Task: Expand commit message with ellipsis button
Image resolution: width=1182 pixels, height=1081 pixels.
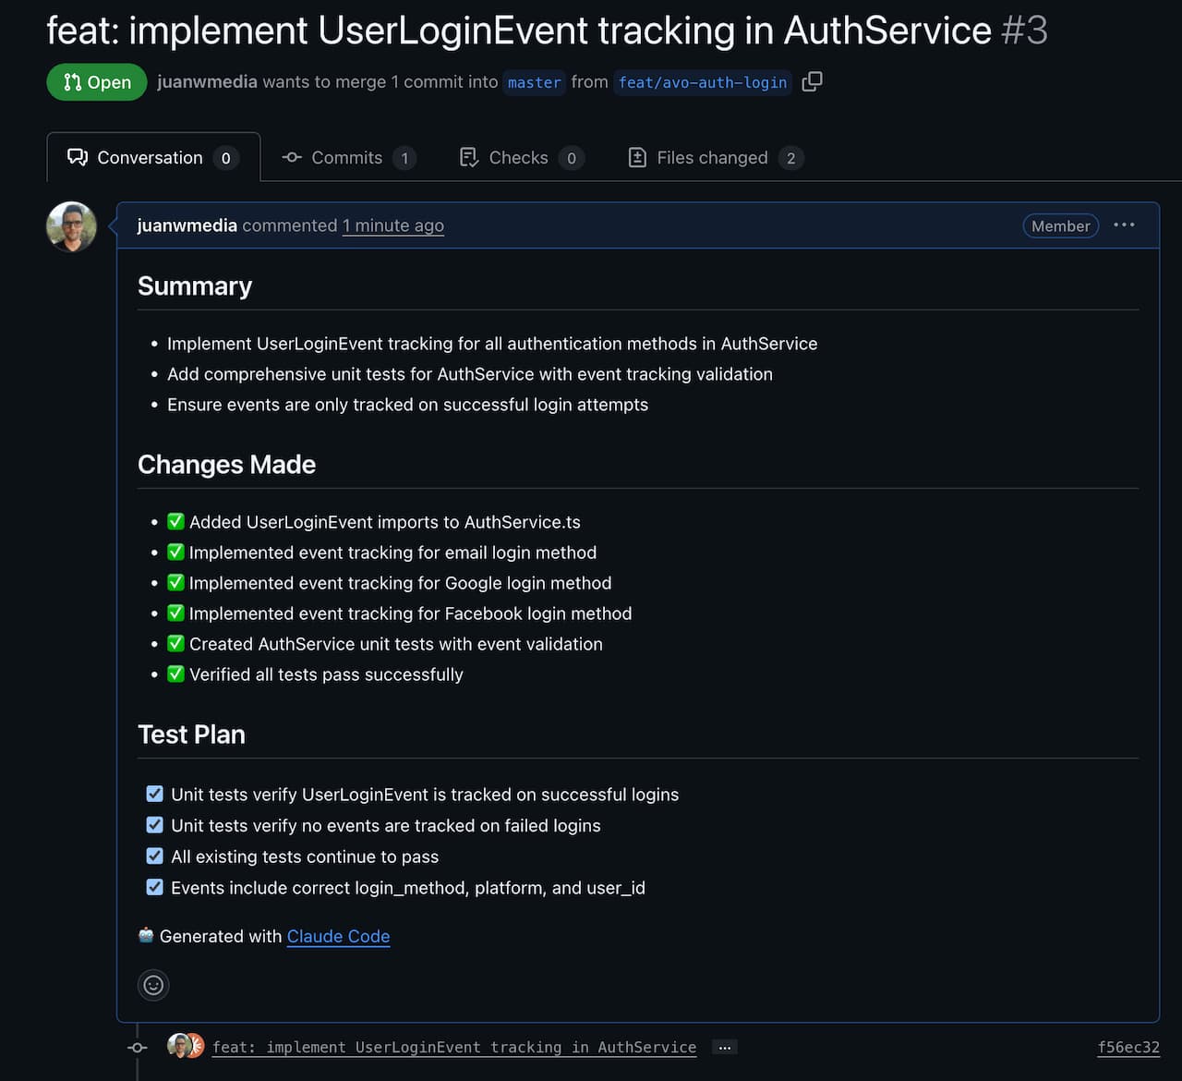Action: tap(725, 1047)
